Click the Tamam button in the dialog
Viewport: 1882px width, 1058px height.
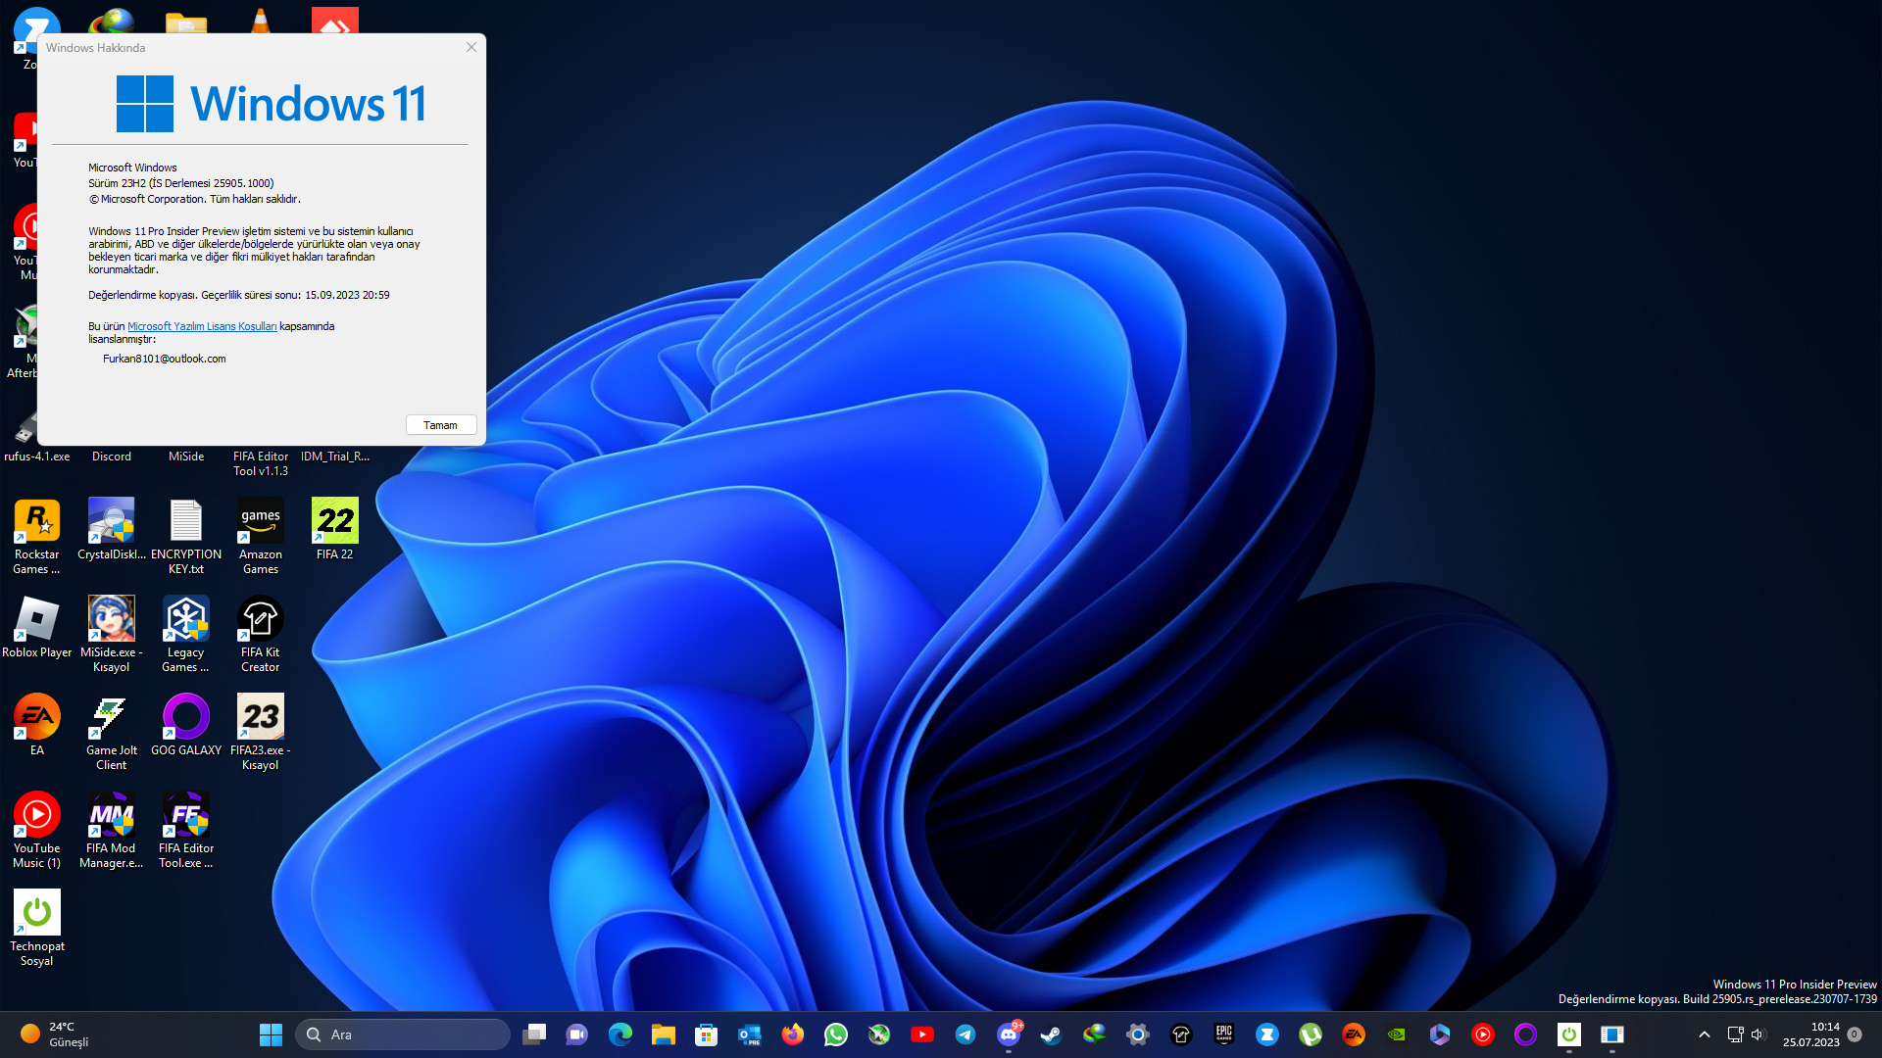(440, 425)
